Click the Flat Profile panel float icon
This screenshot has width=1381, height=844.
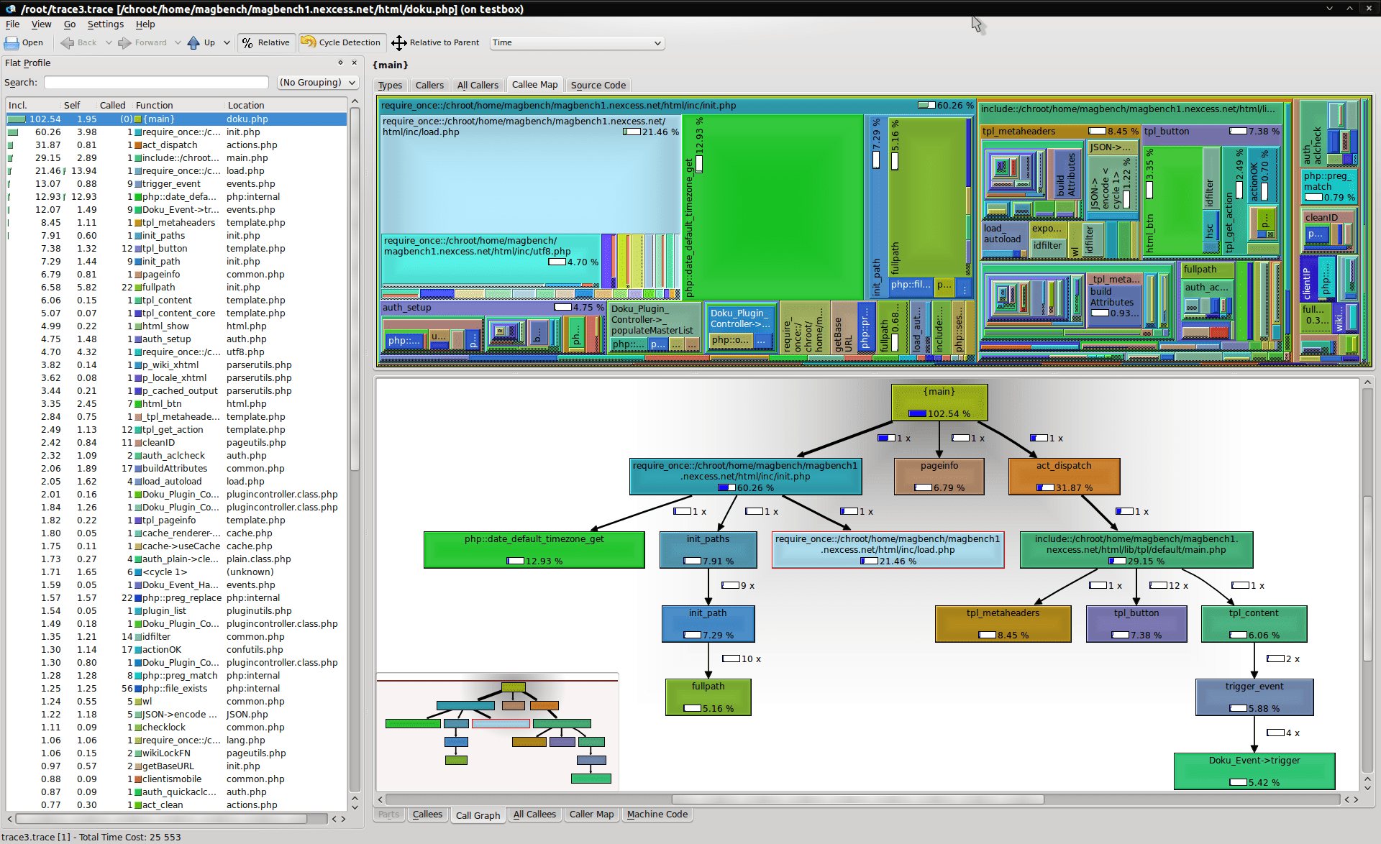pos(340,63)
